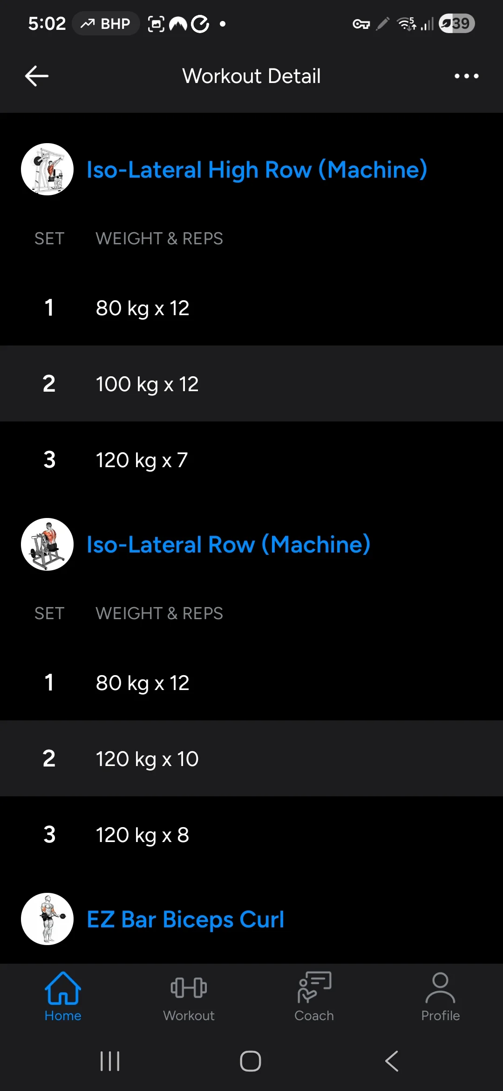Viewport: 503px width, 1091px height.
Task: Tap the battery indicator showing 39
Action: coord(456,23)
